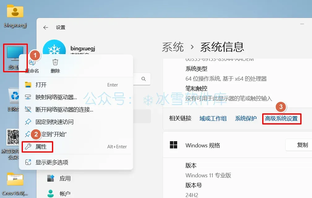Click the 64 位操作系统 system type value

(226, 79)
